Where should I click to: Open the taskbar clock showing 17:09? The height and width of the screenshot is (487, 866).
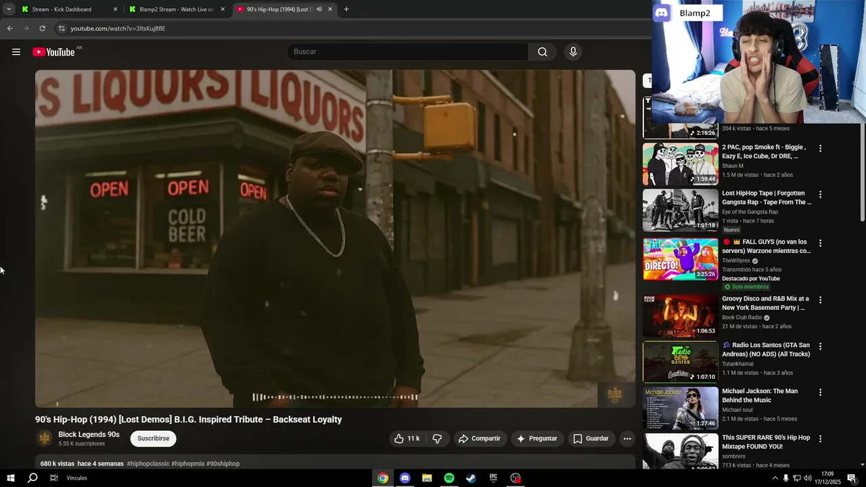(x=828, y=478)
